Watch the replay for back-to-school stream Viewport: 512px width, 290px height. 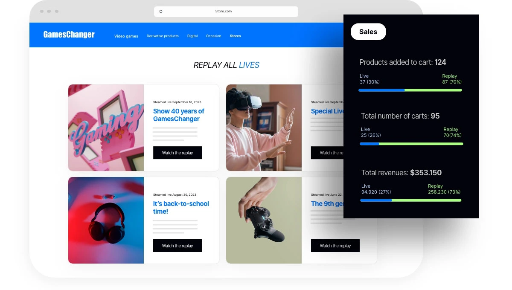(x=177, y=246)
